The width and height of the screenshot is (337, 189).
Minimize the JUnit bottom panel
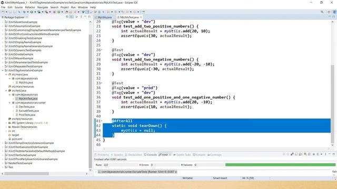(330, 154)
